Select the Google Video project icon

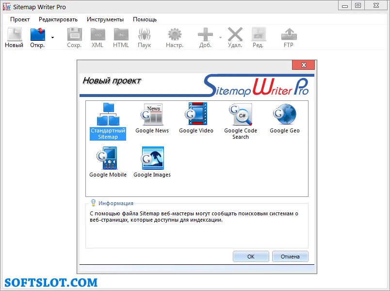point(196,113)
